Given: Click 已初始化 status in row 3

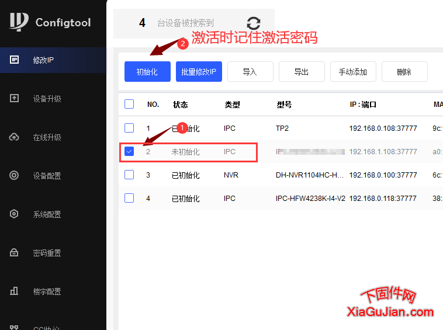Looking at the screenshot, I should [186, 175].
